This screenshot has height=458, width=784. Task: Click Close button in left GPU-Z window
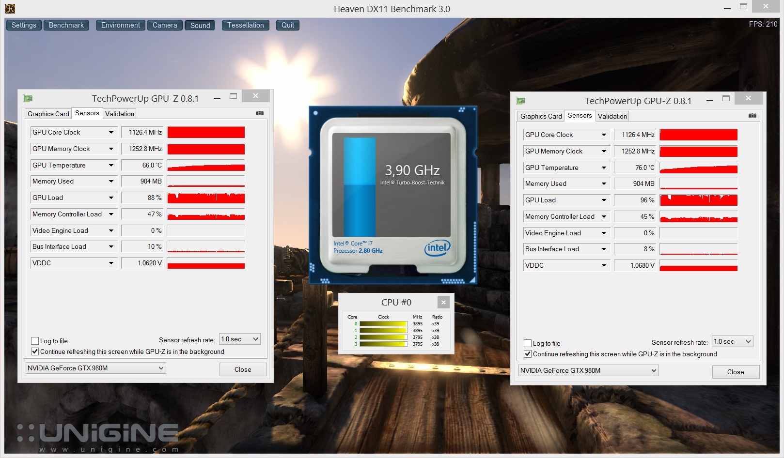[243, 369]
